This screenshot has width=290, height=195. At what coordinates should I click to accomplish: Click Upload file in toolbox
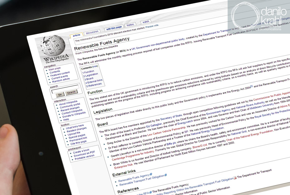[74, 133]
